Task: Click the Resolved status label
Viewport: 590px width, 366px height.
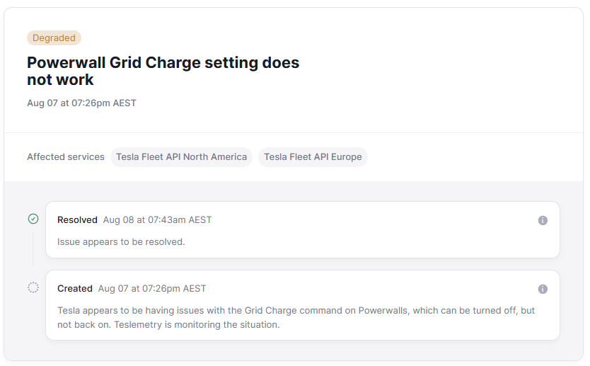Action: (x=77, y=220)
